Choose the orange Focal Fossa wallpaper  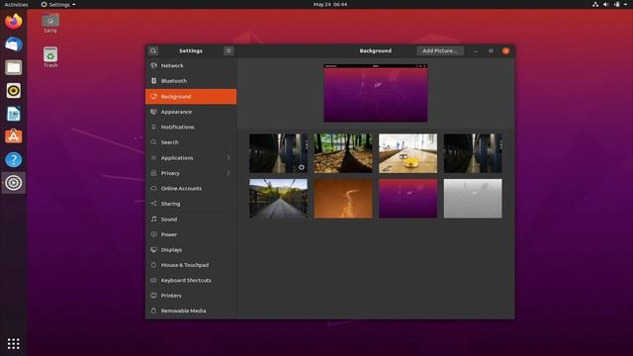[x=343, y=199]
